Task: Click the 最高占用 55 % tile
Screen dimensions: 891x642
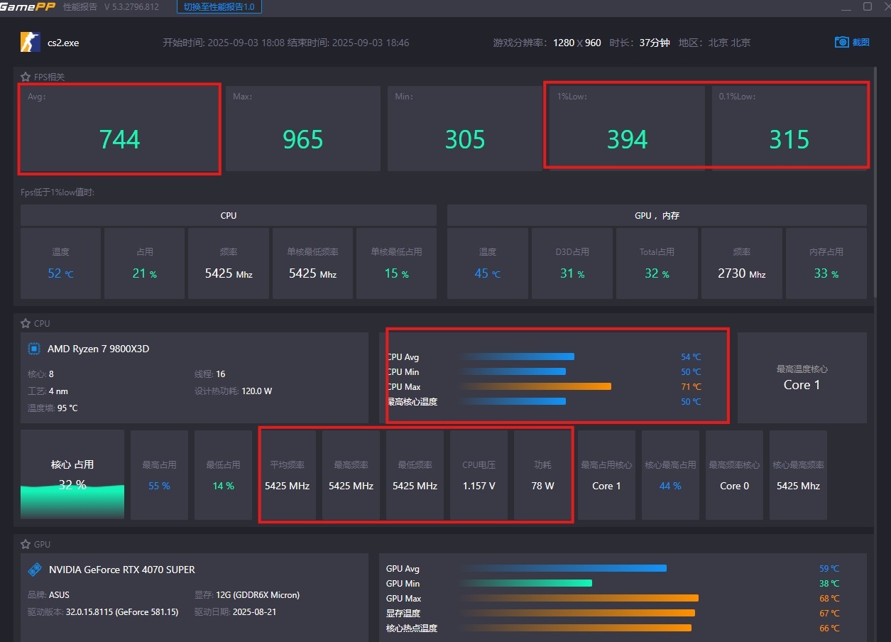Action: (x=160, y=474)
